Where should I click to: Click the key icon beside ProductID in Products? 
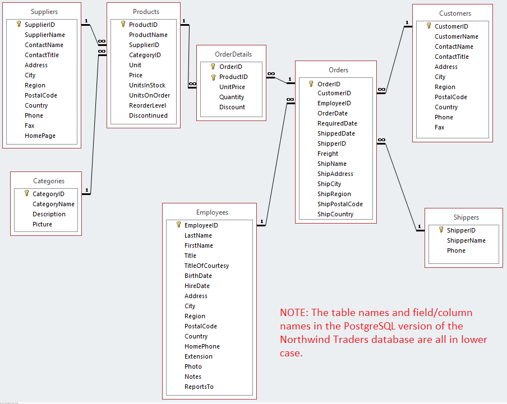coord(123,25)
